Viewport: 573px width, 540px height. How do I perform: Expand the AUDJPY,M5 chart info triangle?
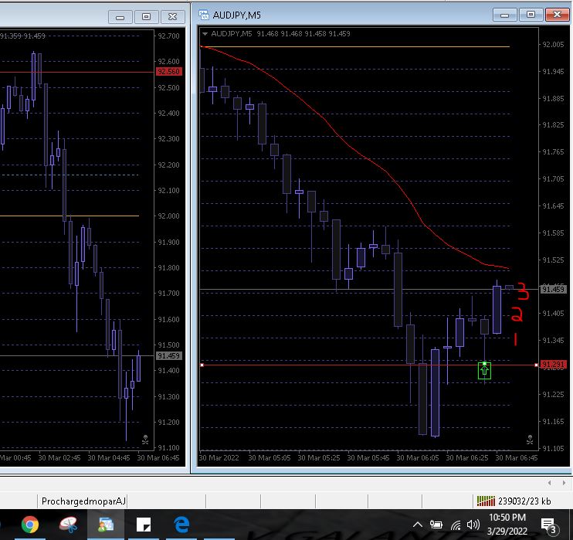[205, 34]
